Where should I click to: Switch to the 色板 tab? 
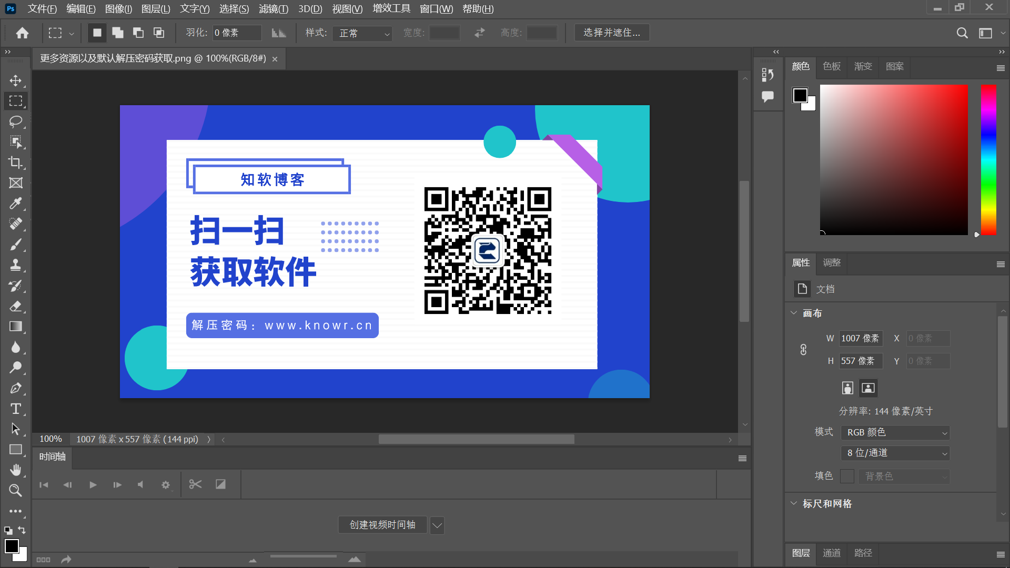coord(832,66)
